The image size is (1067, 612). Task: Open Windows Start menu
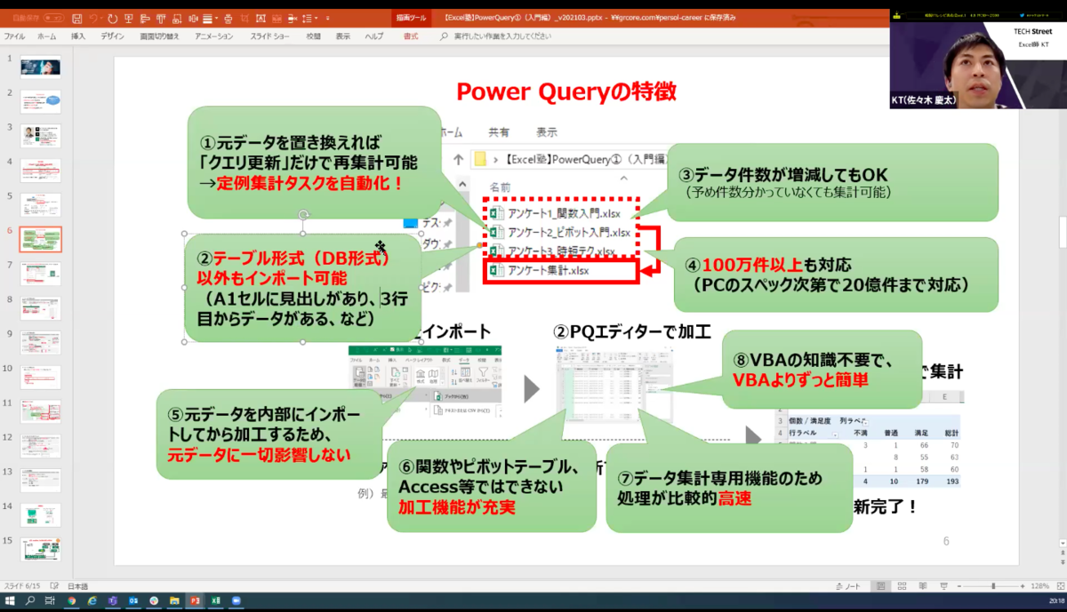[9, 601]
